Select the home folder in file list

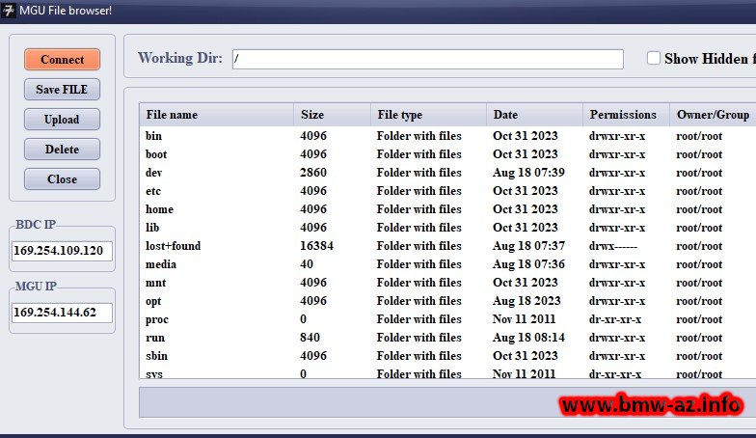coord(159,209)
